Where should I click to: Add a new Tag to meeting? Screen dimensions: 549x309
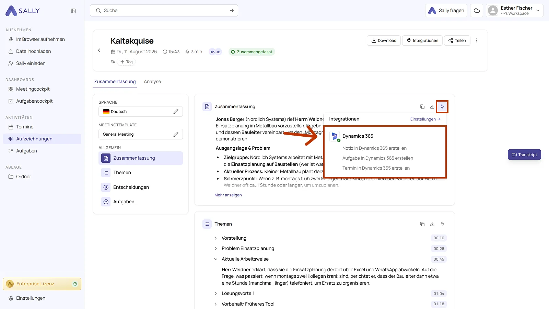click(x=126, y=62)
